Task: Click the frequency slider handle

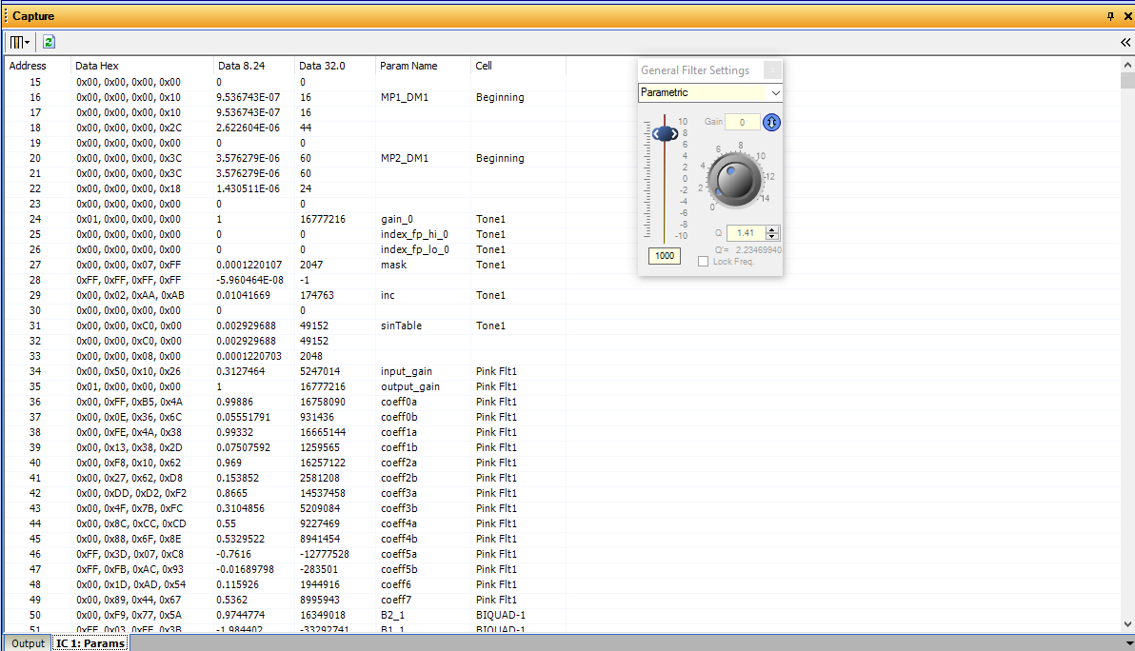Action: (x=666, y=134)
